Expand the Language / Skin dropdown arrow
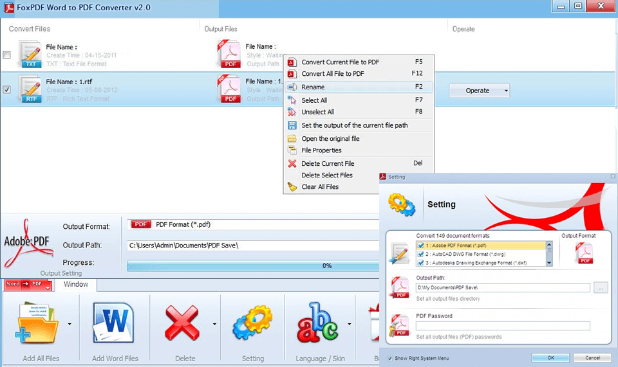Image resolution: width=618 pixels, height=367 pixels. coord(349,324)
